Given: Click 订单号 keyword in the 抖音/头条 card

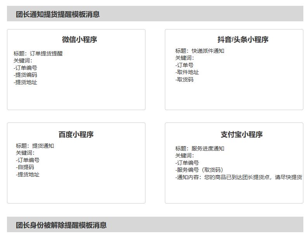Looking at the screenshot, I should 184,65.
